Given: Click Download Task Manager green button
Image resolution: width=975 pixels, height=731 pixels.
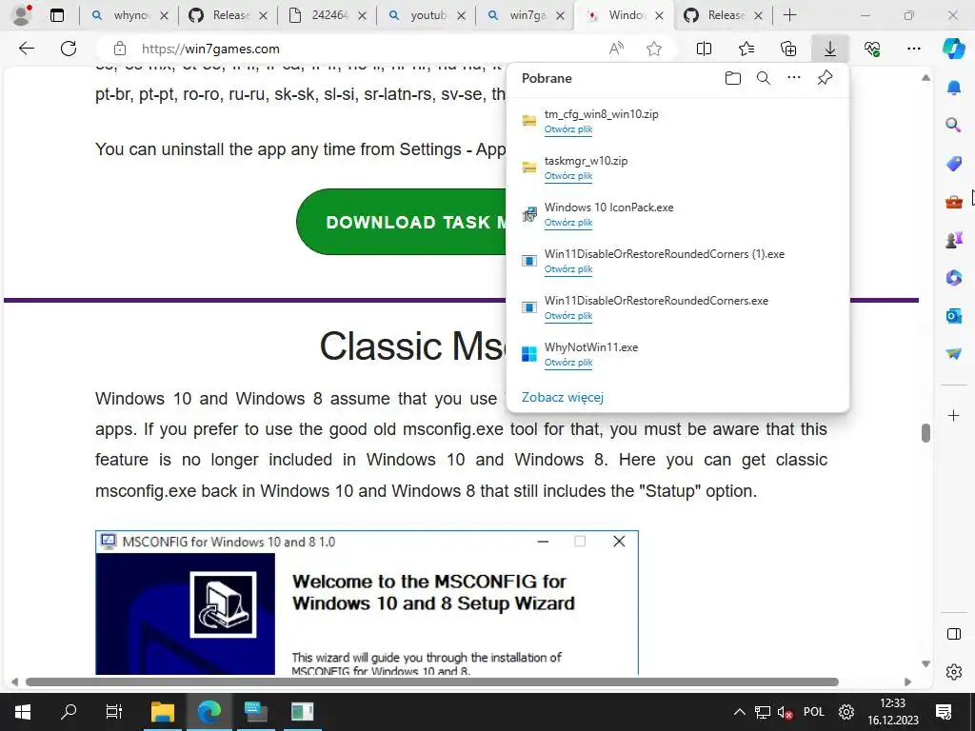Looking at the screenshot, I should tap(402, 222).
